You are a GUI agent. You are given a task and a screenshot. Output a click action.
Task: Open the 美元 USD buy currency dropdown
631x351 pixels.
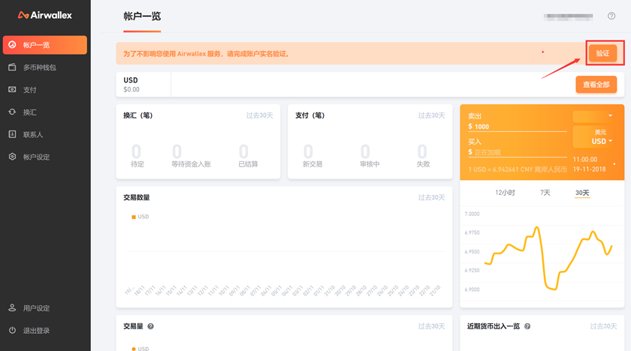593,137
